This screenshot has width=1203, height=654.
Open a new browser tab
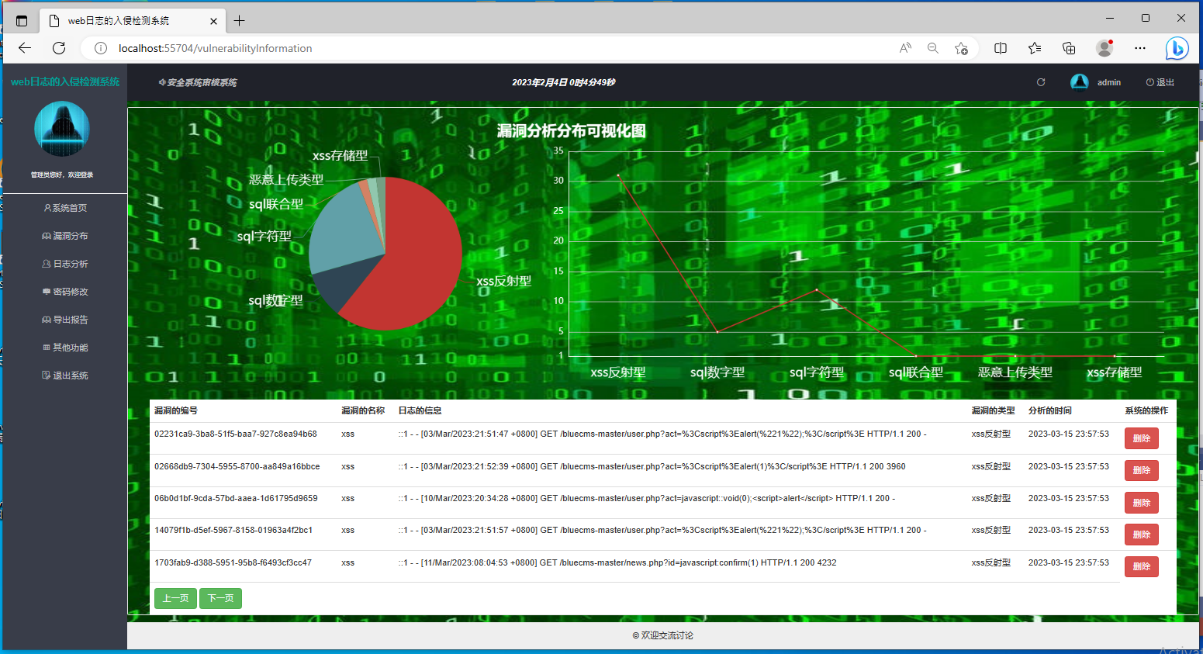[239, 21]
